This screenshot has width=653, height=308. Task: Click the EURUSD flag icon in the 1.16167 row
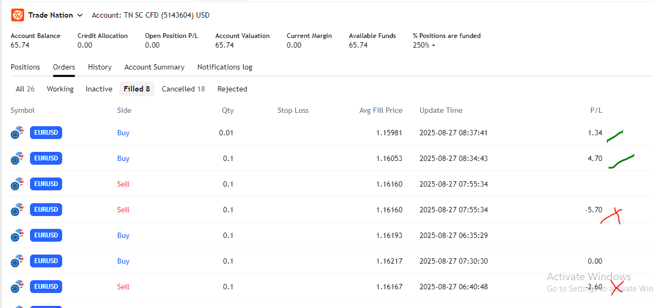tap(18, 287)
